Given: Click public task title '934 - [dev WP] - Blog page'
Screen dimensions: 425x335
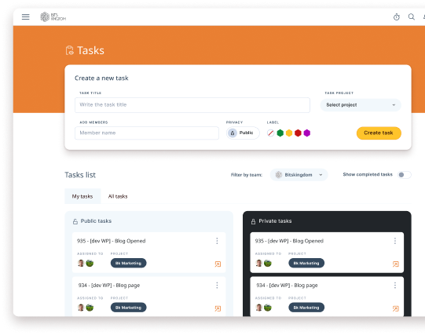Looking at the screenshot, I should coord(109,286).
